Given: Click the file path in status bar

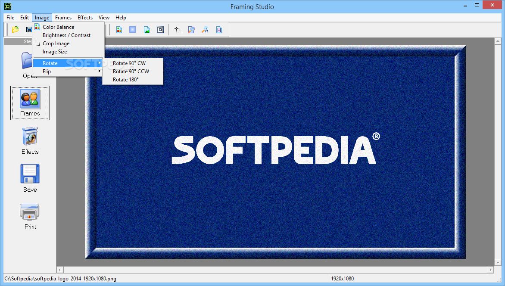Looking at the screenshot, I should click(60, 279).
